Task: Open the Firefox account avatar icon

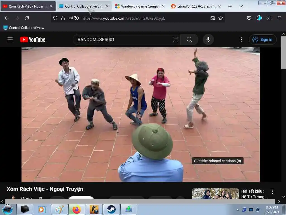Action: tap(259, 18)
